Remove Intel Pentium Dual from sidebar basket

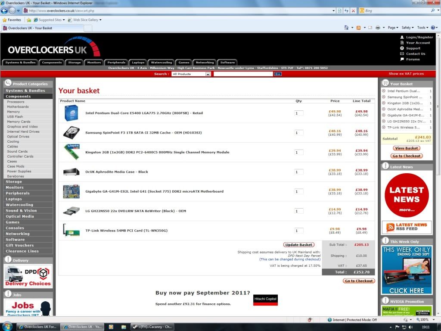pyautogui.click(x=384, y=91)
